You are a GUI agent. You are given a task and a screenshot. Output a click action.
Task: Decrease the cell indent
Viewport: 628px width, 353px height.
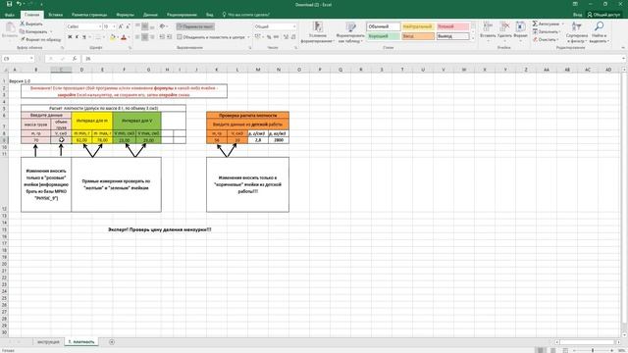point(162,37)
